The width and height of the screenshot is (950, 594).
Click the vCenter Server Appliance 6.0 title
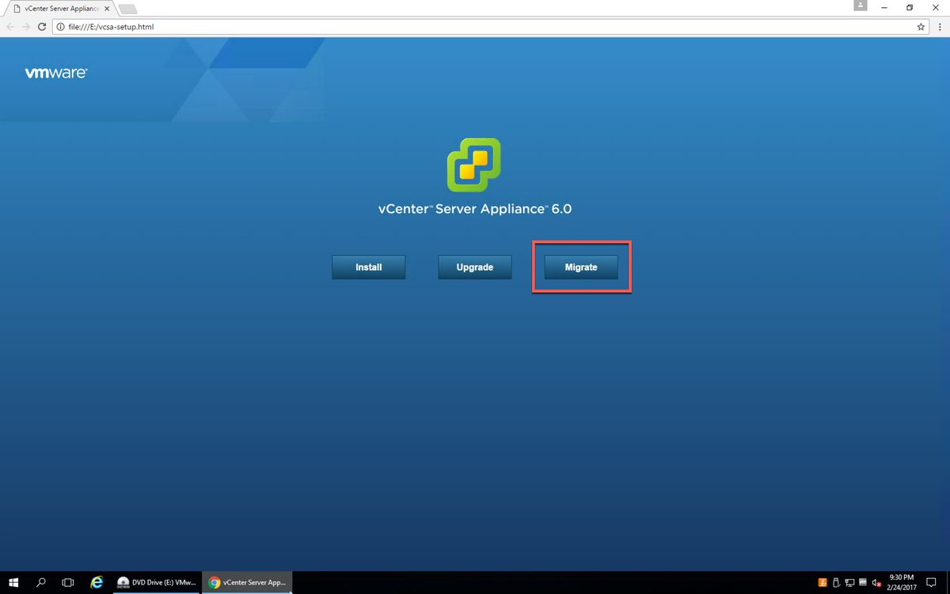coord(475,210)
